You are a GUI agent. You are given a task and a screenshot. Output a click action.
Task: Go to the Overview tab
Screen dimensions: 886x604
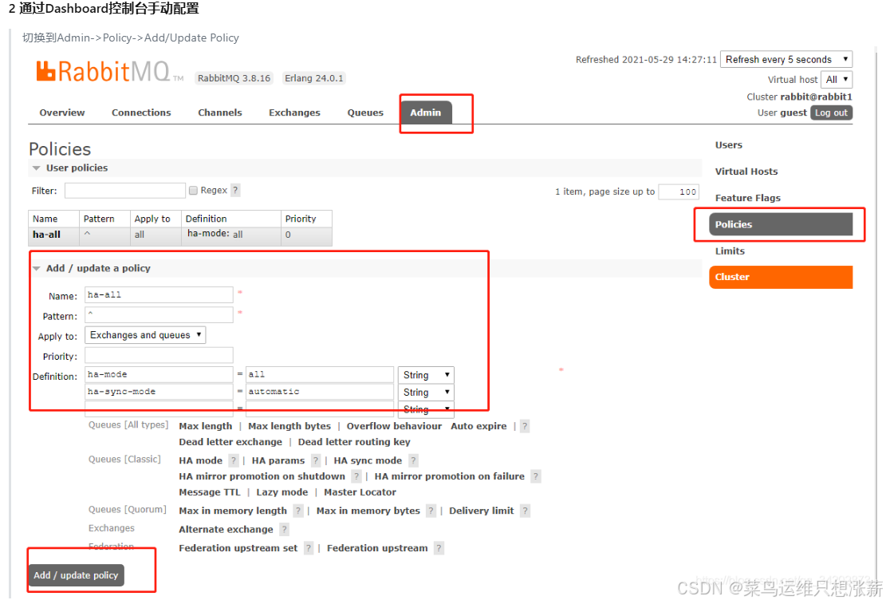(62, 113)
